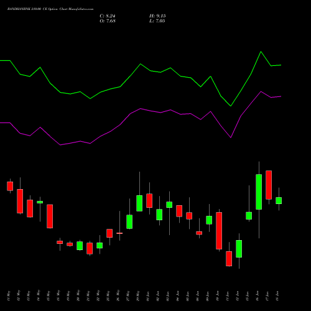Screen dimensions: 311x311
Task: Click the lowest dip of the purple line
Action: pyautogui.click(x=60, y=145)
